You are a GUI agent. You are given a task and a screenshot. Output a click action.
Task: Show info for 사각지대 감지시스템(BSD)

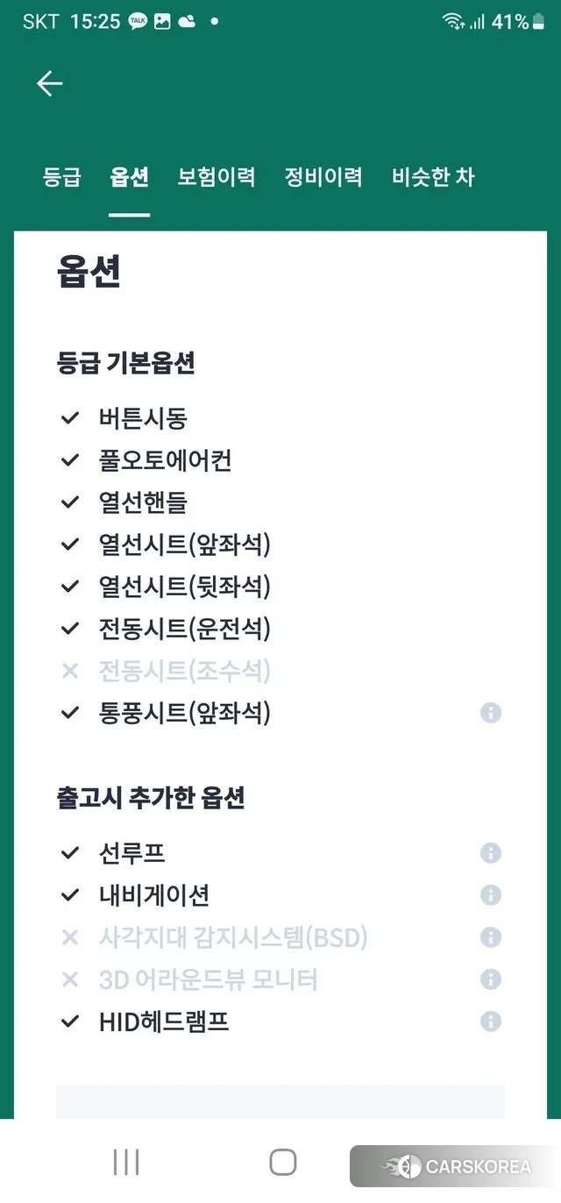coord(491,937)
